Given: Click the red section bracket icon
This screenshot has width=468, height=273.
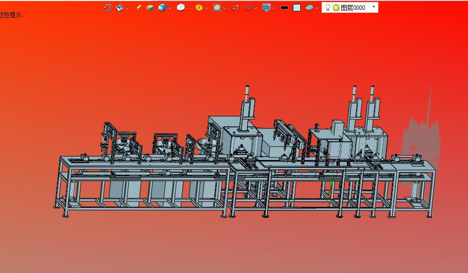Looking at the screenshot, I should [248, 7].
